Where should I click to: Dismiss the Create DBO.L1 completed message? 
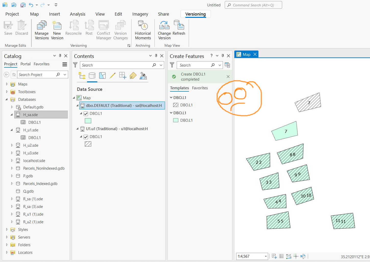tap(228, 77)
